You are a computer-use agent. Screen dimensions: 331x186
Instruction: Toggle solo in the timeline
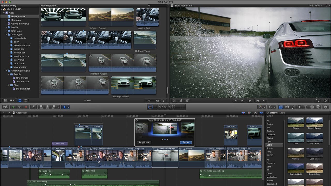[255, 113]
